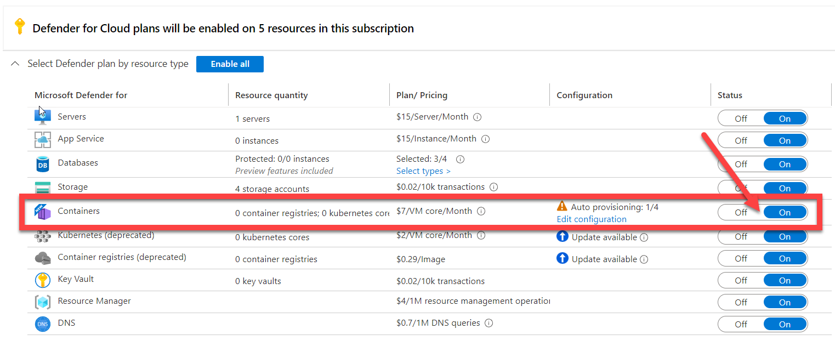Click the yellow key icon in banner
The image size is (835, 340).
tap(20, 27)
